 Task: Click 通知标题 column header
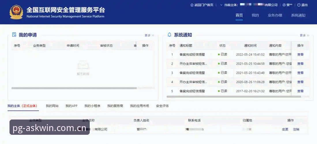click(186, 46)
